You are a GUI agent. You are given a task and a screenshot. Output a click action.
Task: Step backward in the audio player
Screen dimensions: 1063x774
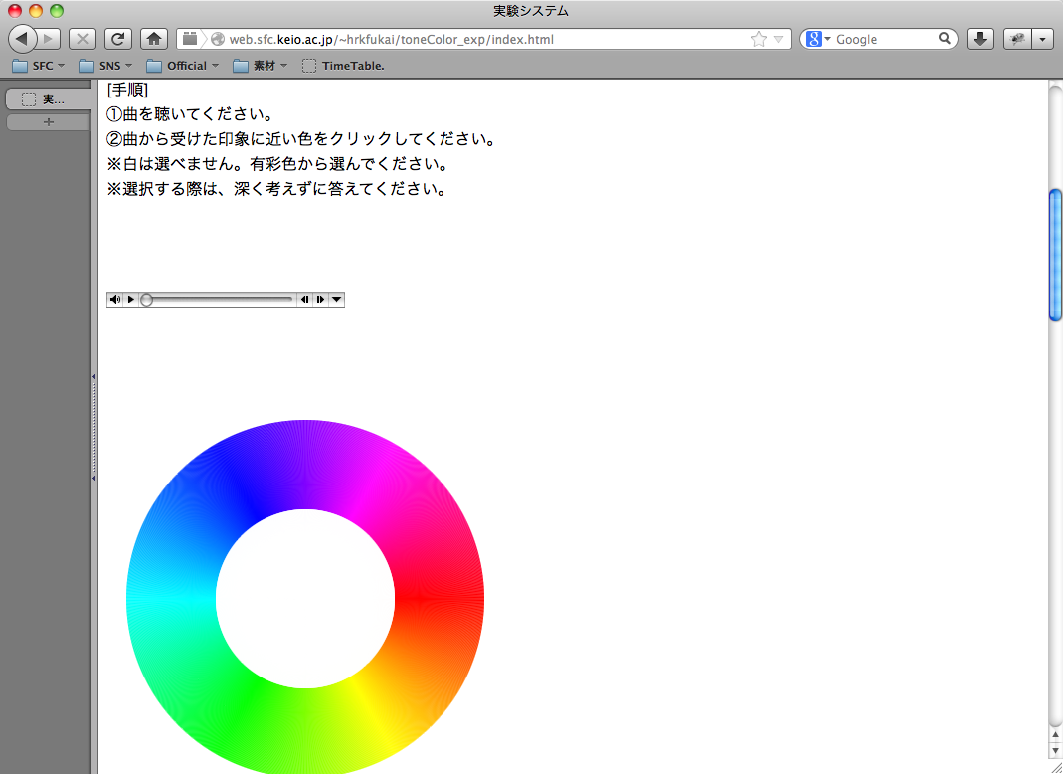coord(304,300)
